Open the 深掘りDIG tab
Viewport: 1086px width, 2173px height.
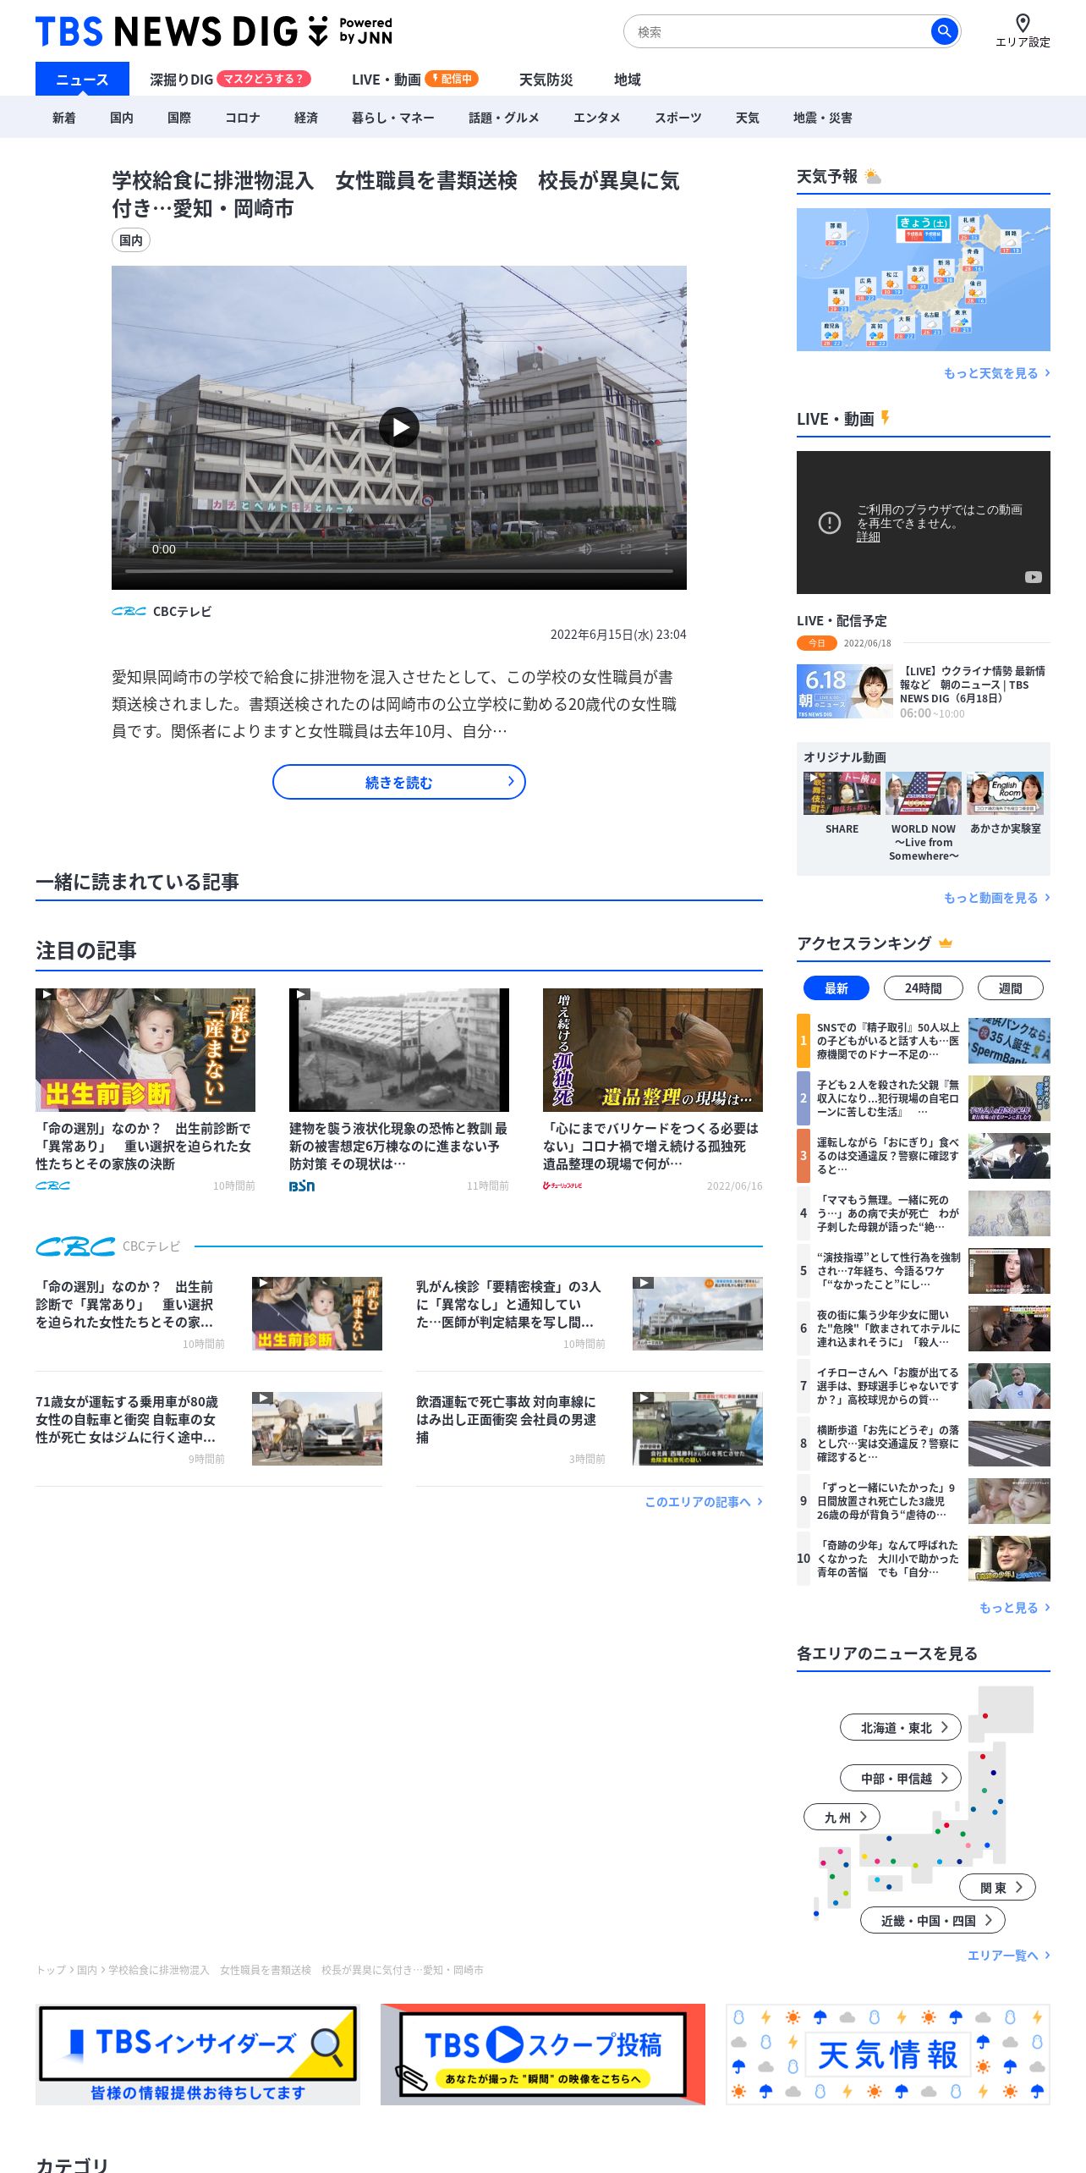230,79
